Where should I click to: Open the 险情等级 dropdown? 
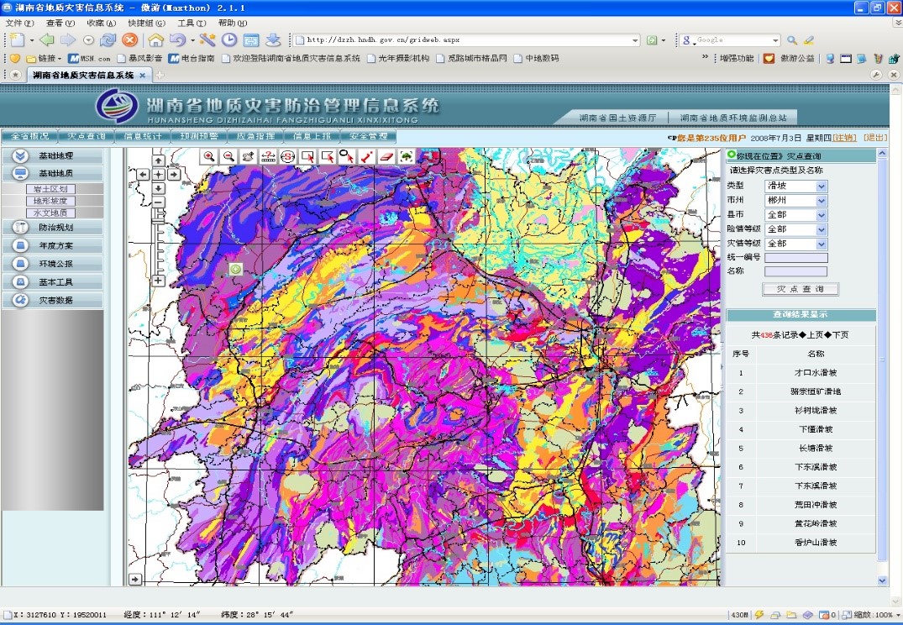click(x=795, y=229)
